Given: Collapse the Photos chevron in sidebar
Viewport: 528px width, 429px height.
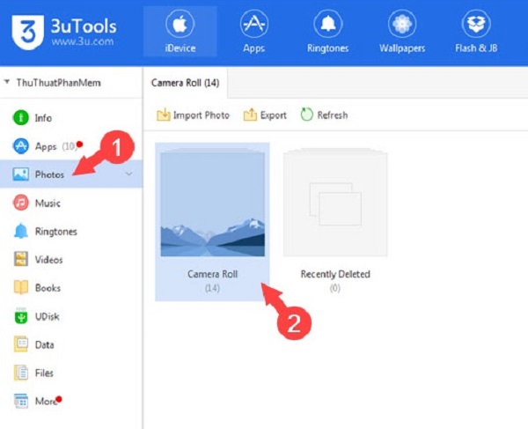Looking at the screenshot, I should tap(129, 174).
